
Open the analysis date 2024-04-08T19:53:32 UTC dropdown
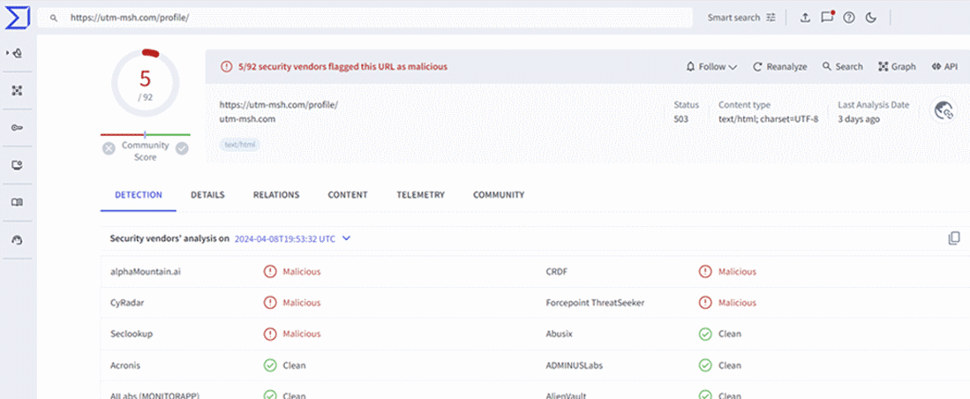coord(293,238)
